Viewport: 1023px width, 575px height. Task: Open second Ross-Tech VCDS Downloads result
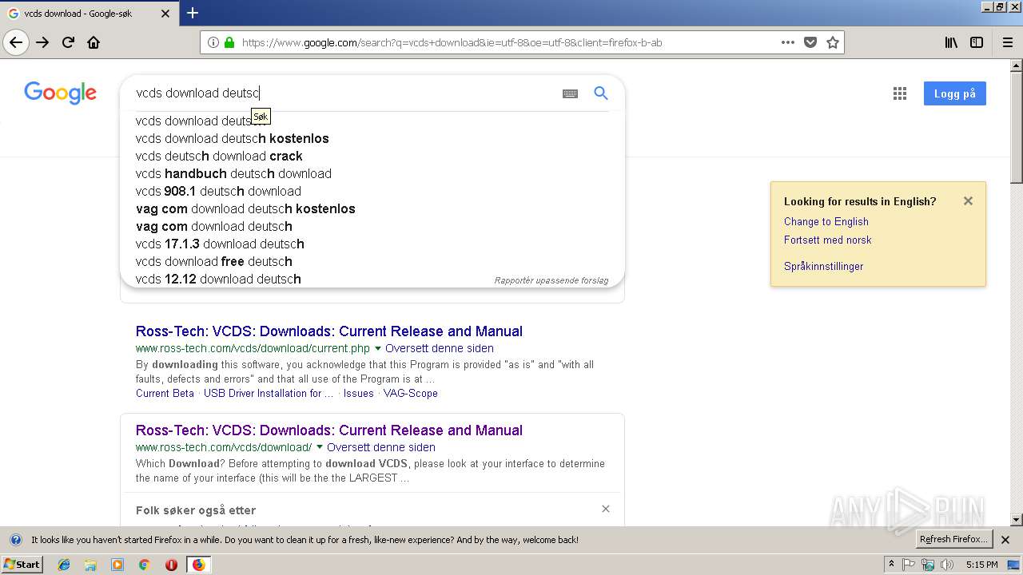(329, 430)
